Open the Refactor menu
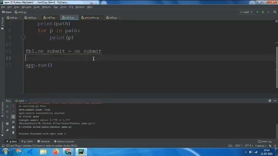Viewport: 278px width, 156px height. tap(46, 7)
